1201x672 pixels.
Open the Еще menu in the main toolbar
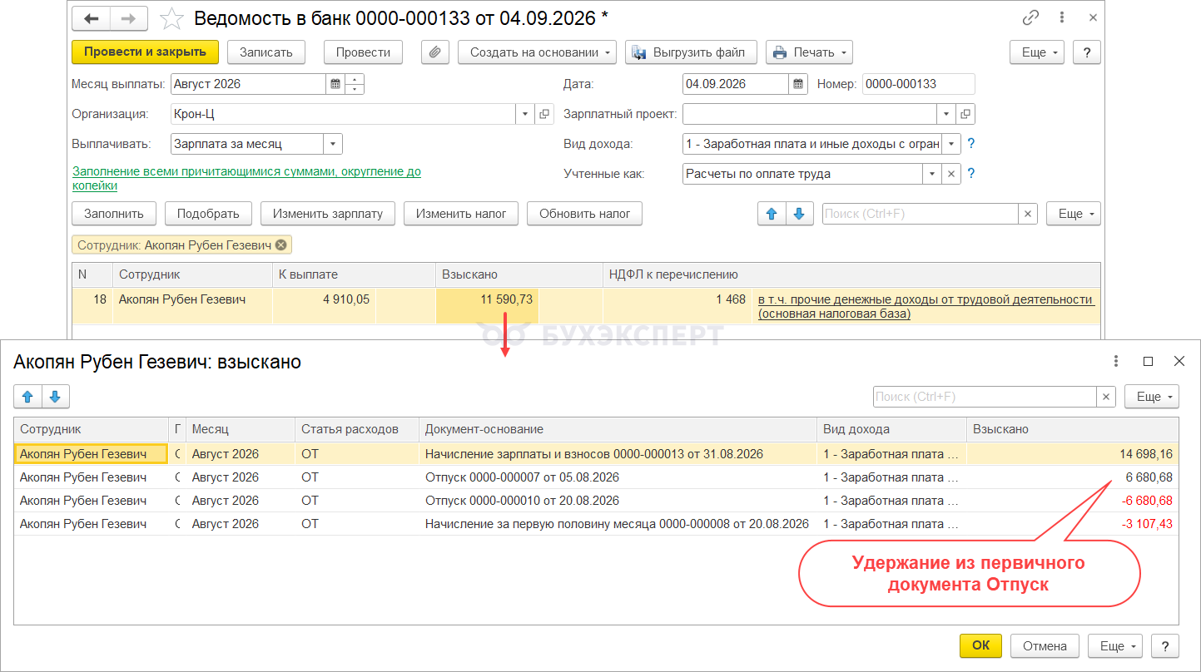[x=1037, y=52]
